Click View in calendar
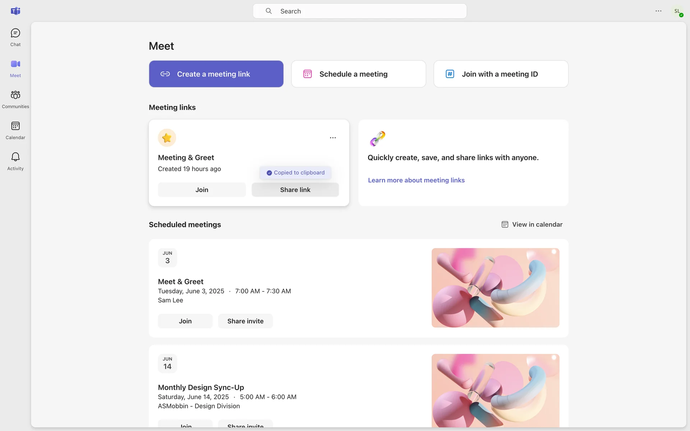690x431 pixels. click(x=532, y=224)
